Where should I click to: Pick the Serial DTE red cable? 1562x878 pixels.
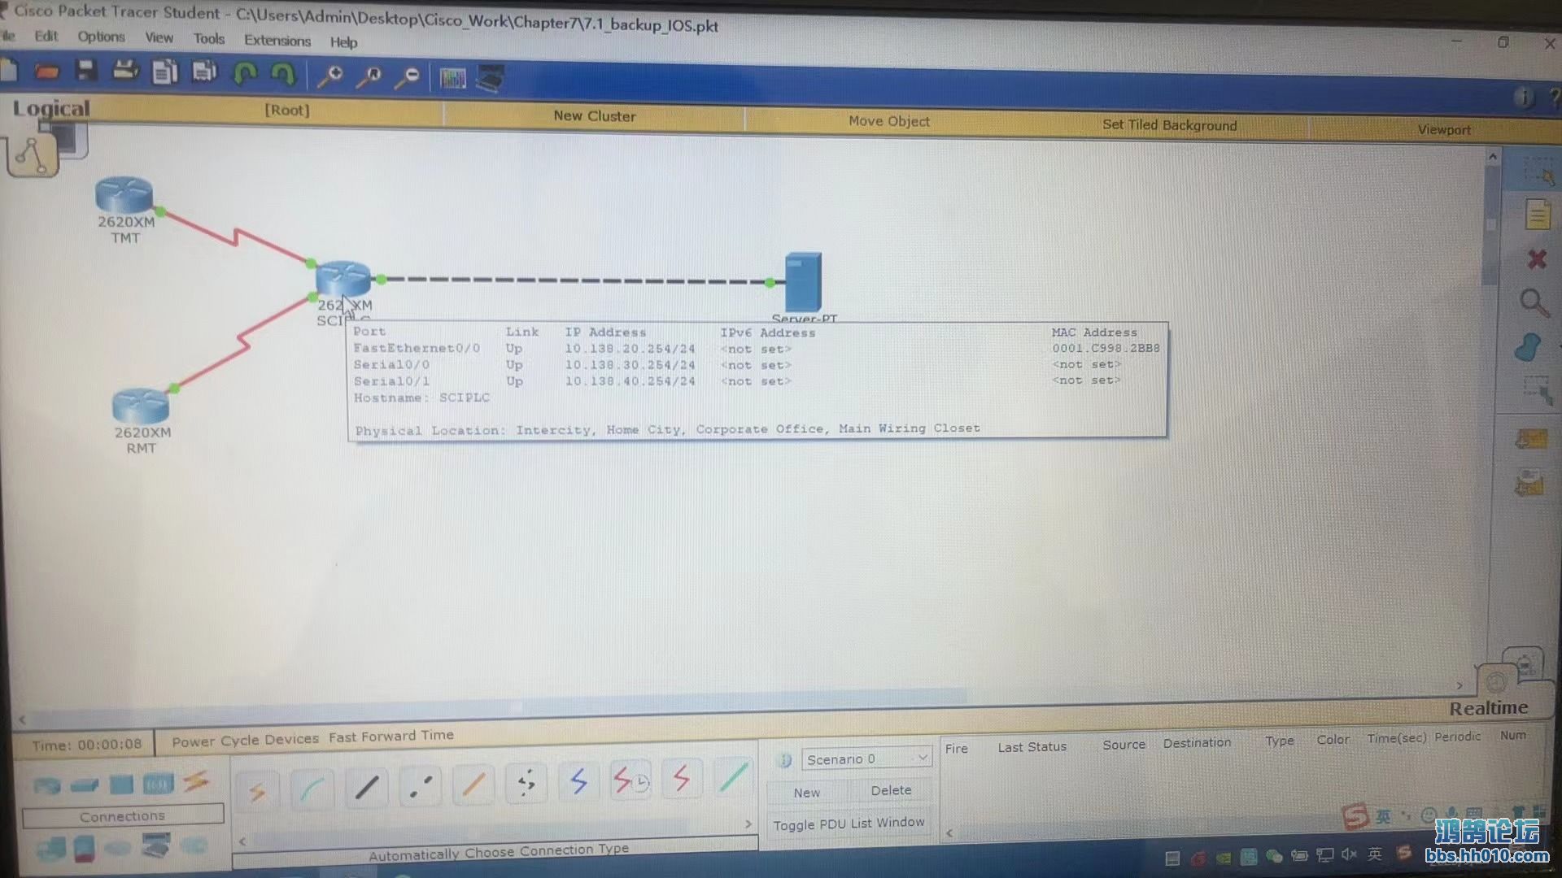[x=682, y=779]
